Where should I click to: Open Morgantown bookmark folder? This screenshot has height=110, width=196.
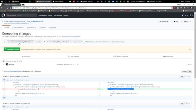(x=43, y=11)
